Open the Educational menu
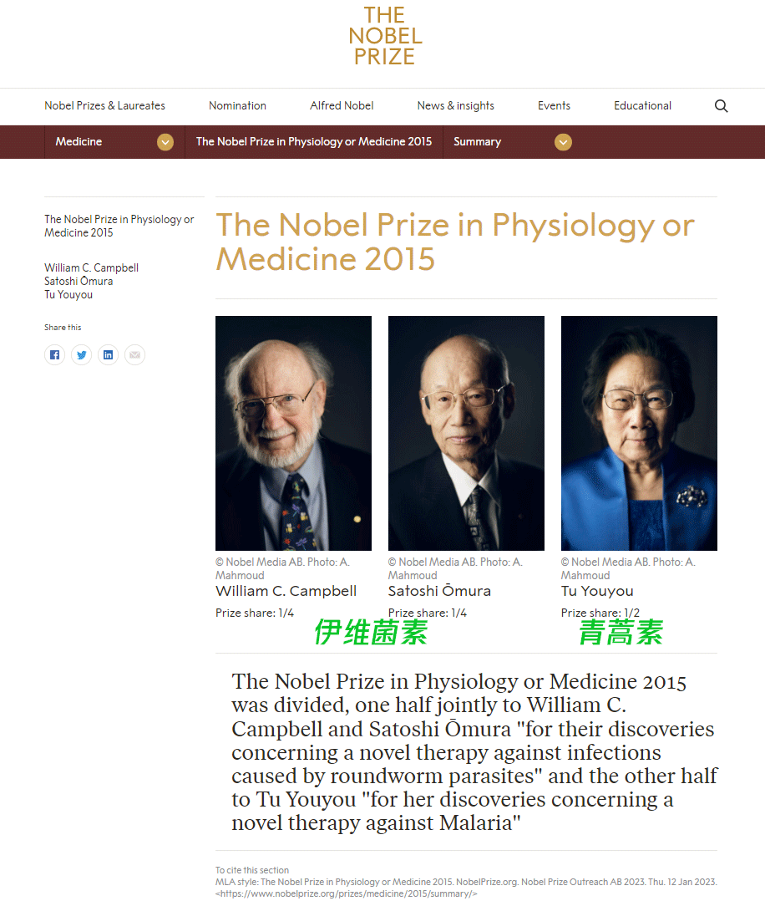Image resolution: width=765 pixels, height=901 pixels. (642, 106)
